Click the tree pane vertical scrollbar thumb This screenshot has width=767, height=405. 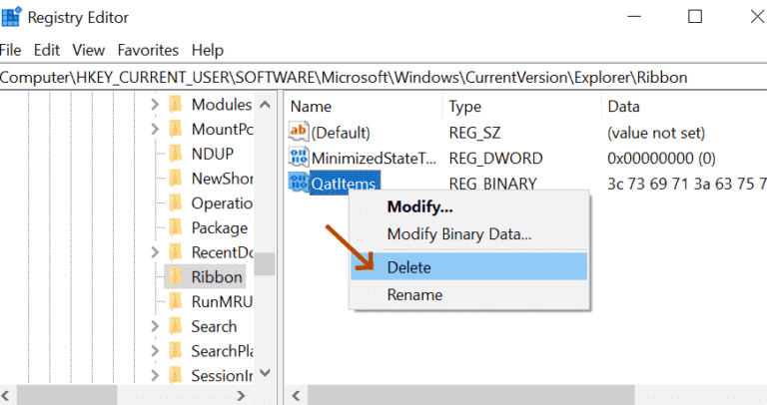265,264
